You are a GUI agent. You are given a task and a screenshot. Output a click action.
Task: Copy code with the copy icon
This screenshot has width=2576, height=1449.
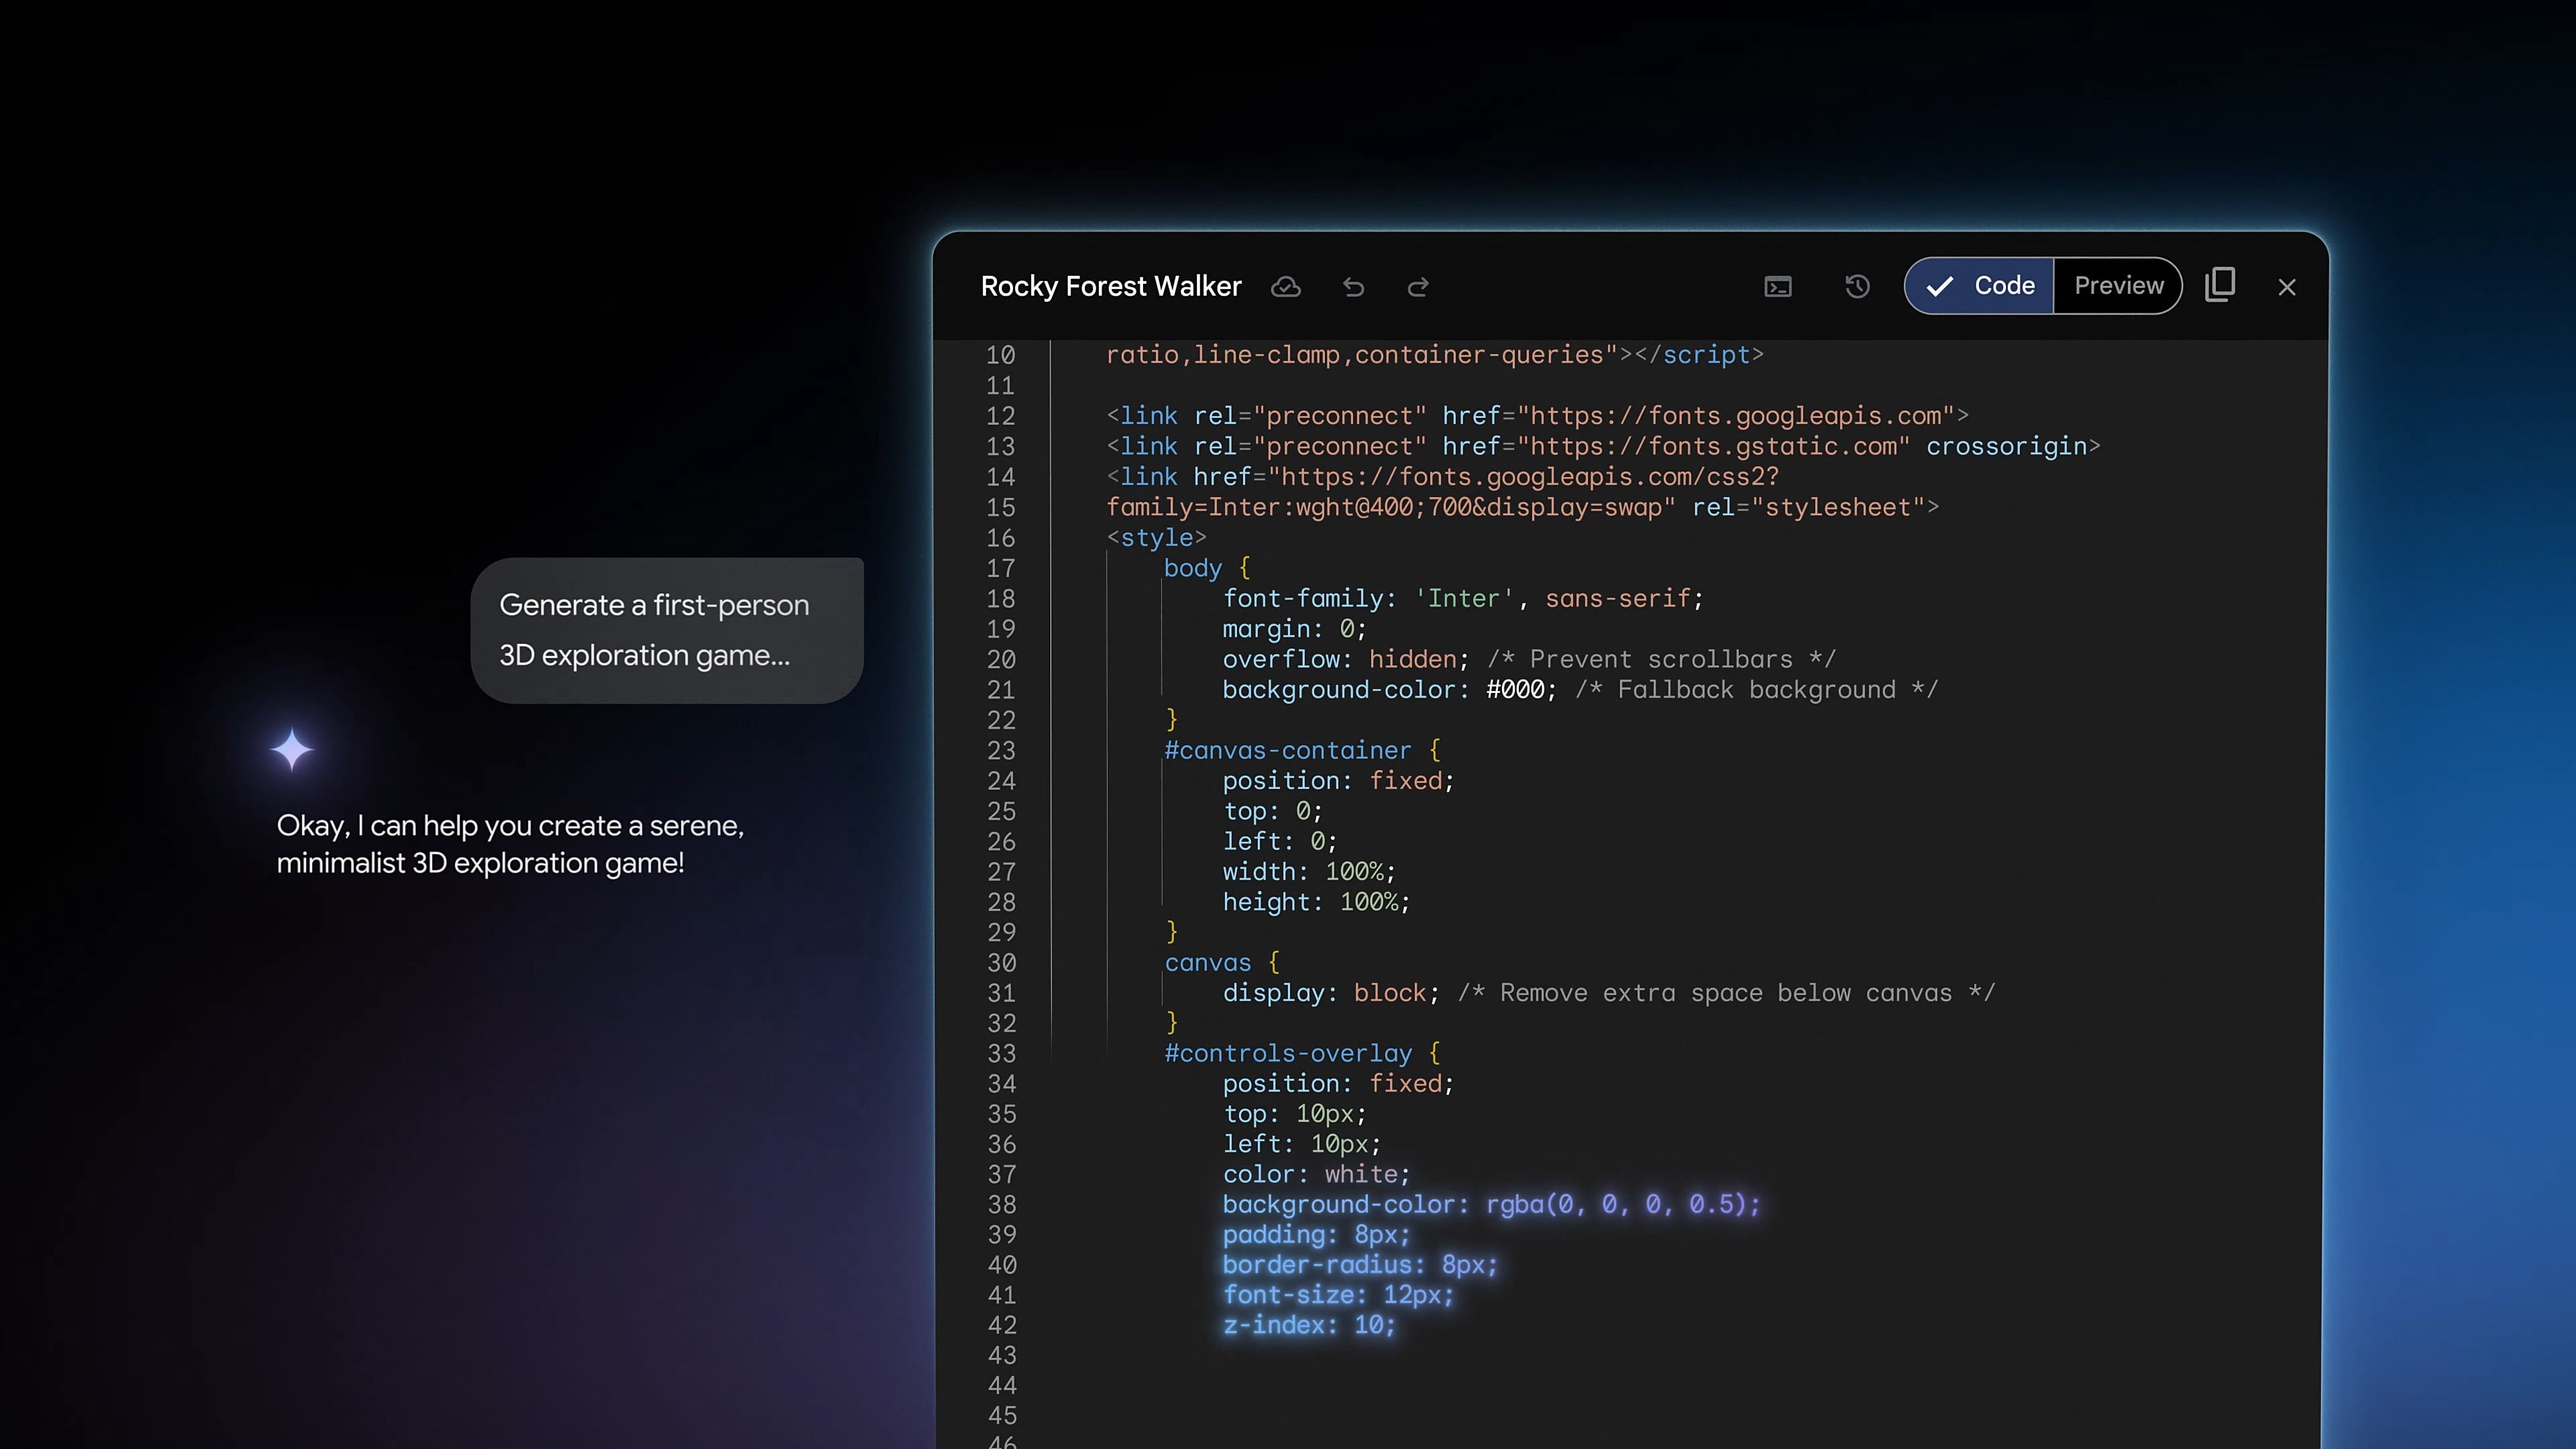(2219, 285)
